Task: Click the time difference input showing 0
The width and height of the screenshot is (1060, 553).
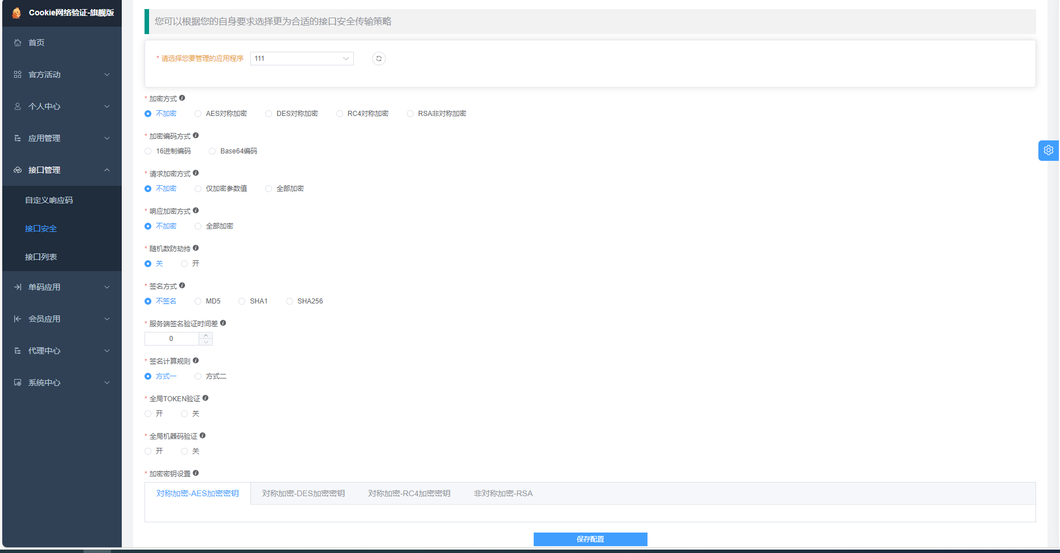Action: [x=171, y=339]
